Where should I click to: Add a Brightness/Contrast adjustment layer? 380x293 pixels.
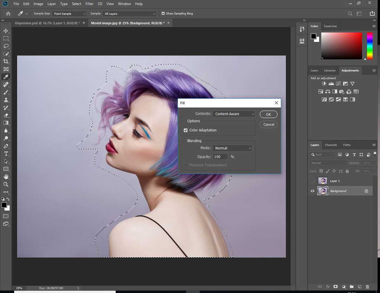click(x=324, y=83)
